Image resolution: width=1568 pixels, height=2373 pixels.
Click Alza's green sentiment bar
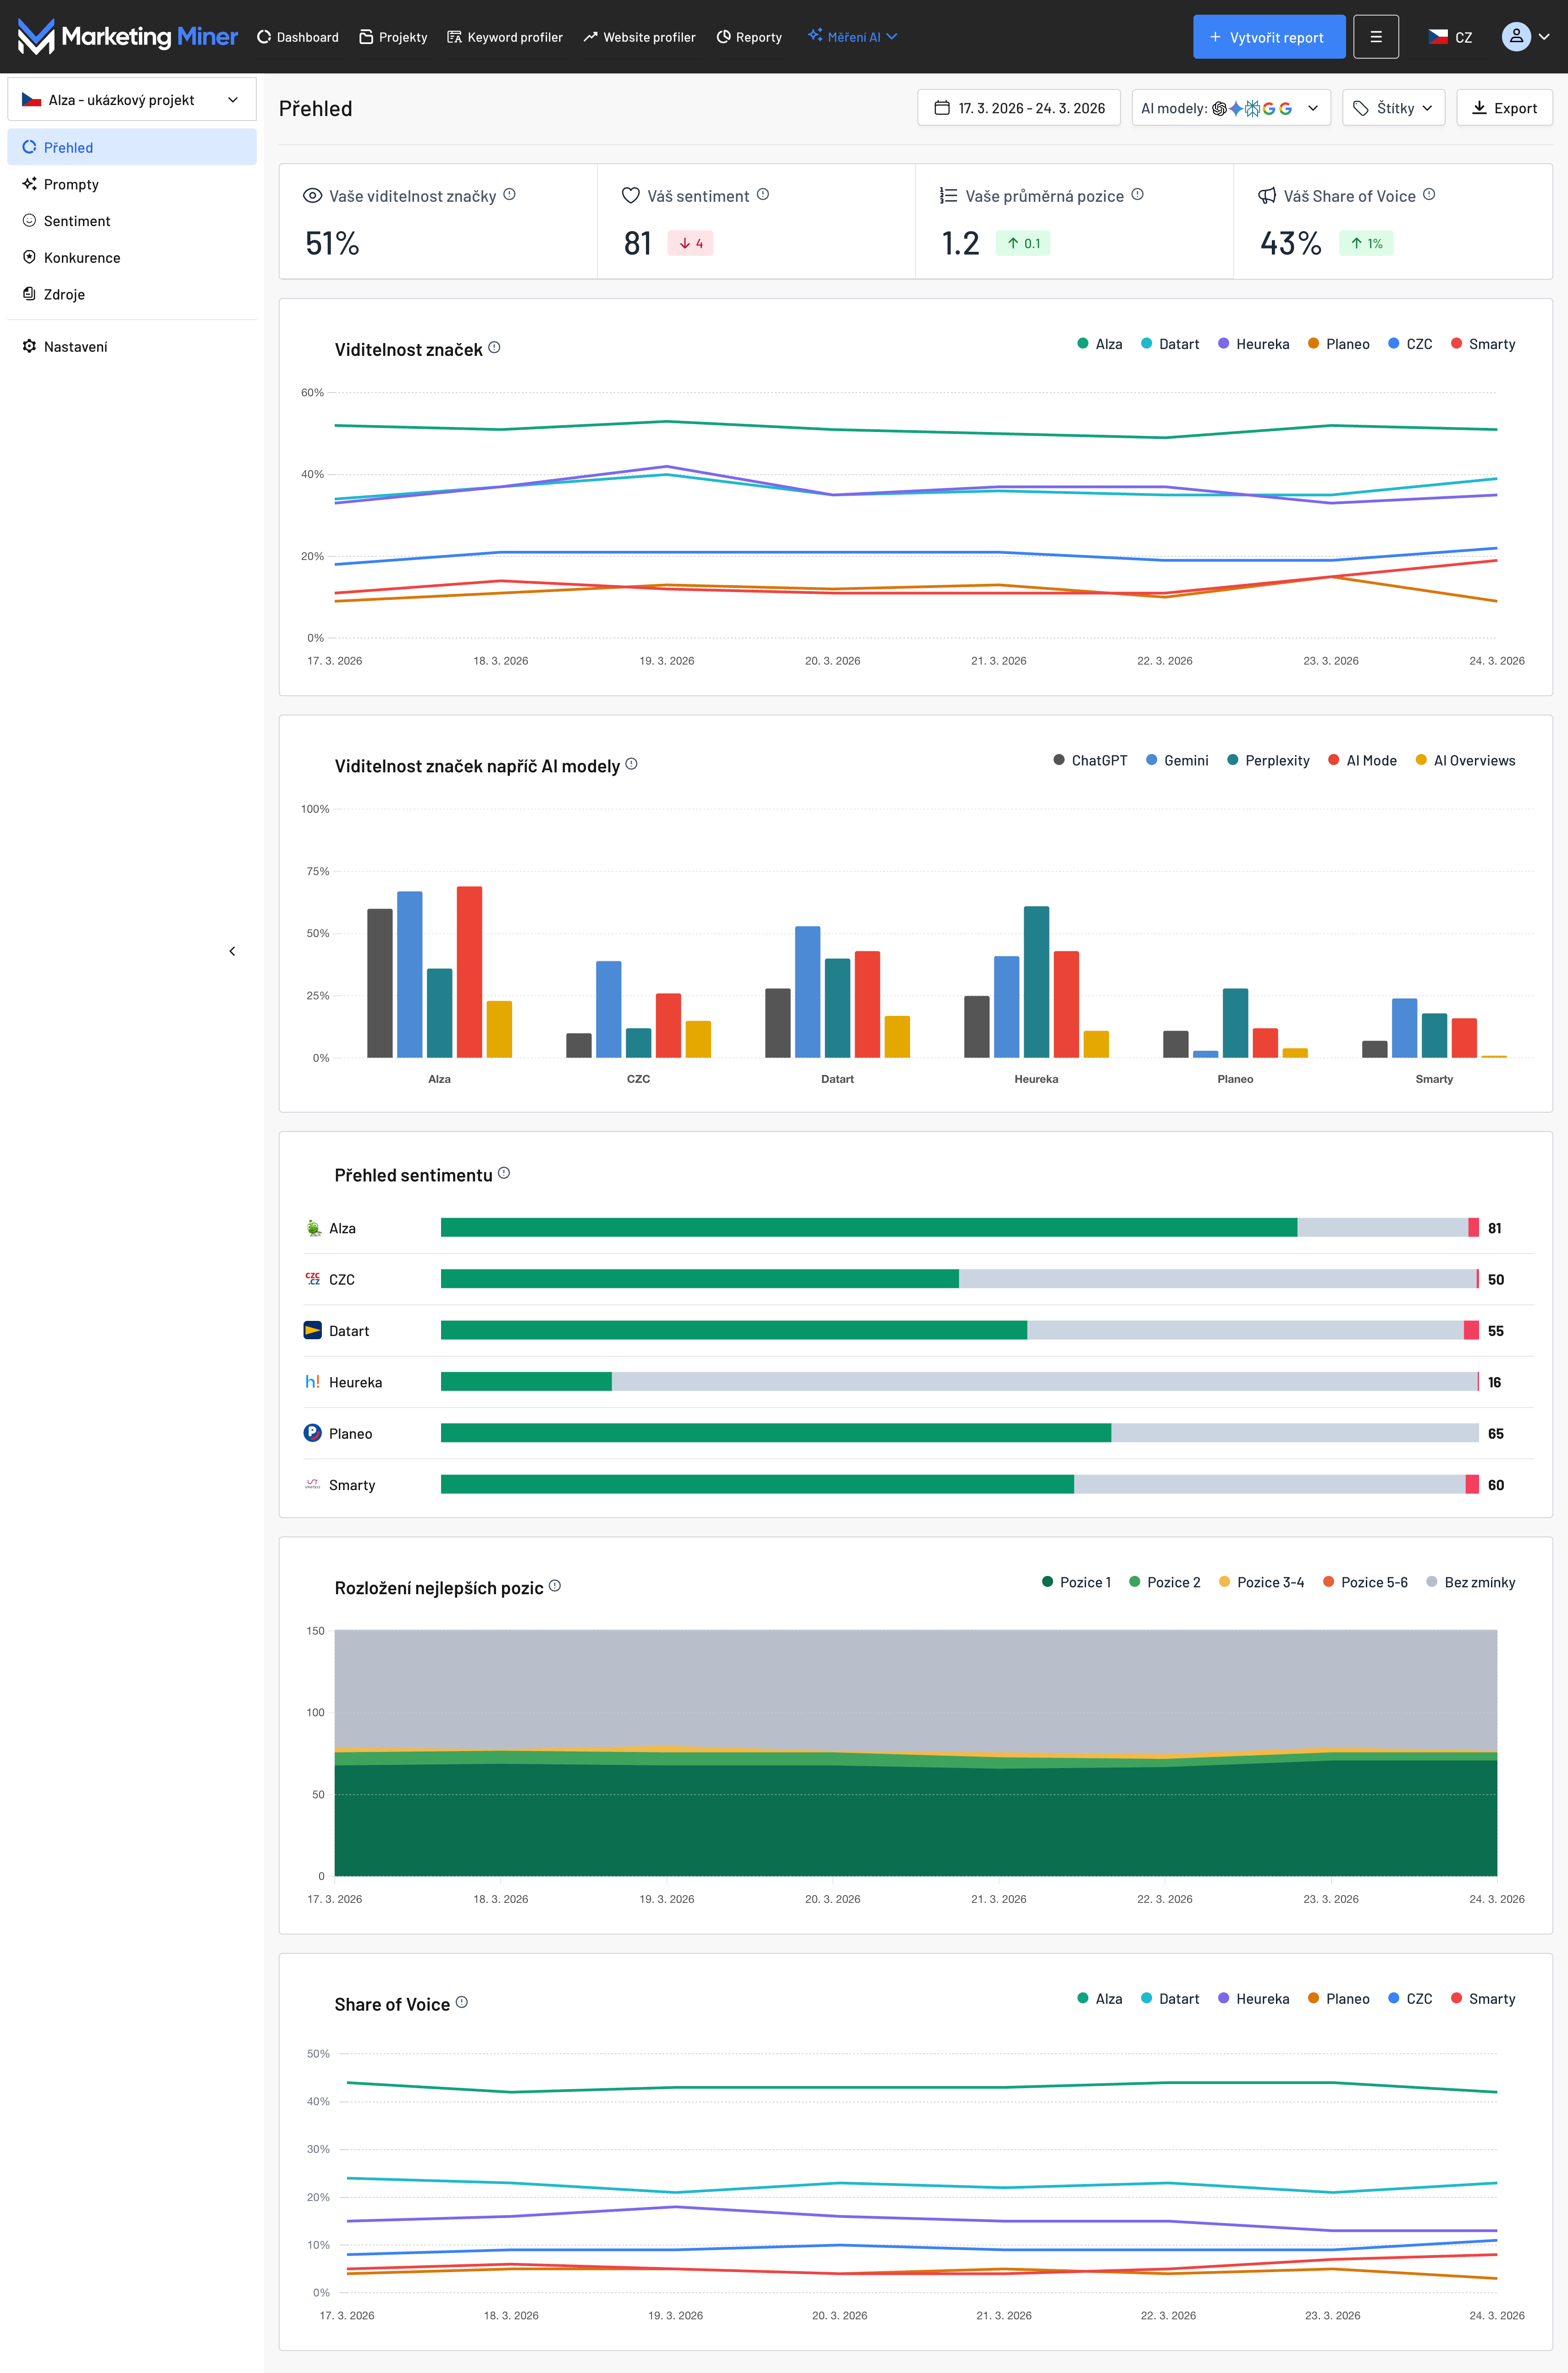(x=868, y=1227)
